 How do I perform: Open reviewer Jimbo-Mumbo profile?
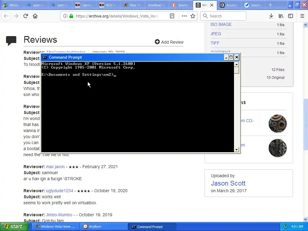click(59, 215)
